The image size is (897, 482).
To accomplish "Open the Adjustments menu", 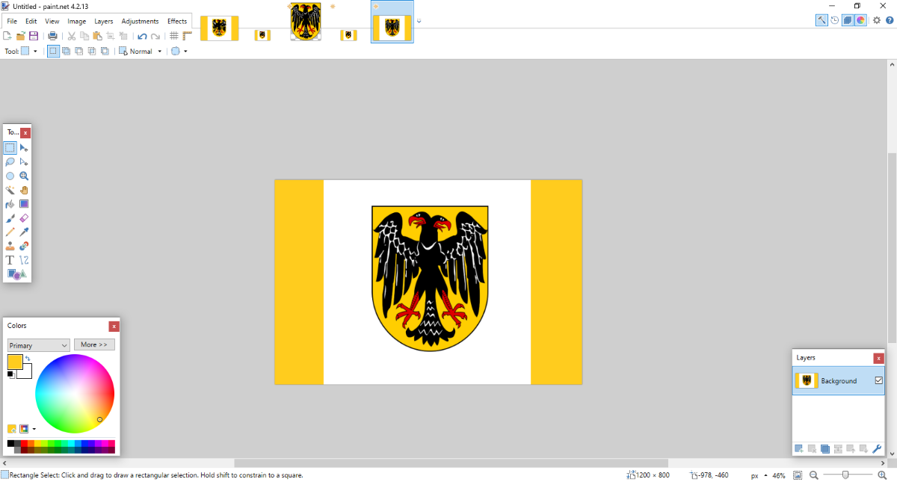I will pyautogui.click(x=140, y=21).
